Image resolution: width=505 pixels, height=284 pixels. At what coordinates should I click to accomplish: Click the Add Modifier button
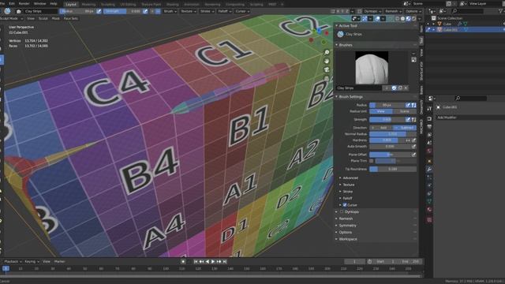(470, 118)
